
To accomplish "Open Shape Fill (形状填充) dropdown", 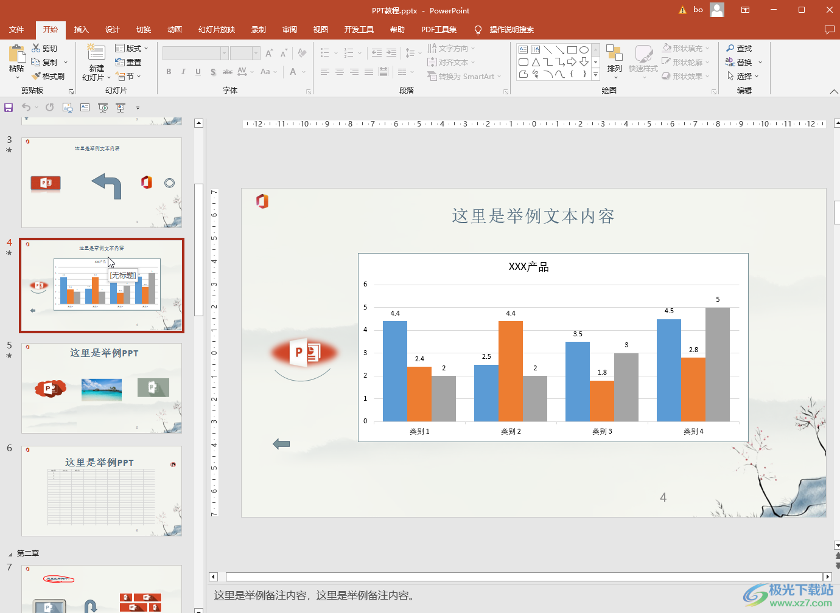I will pyautogui.click(x=686, y=48).
